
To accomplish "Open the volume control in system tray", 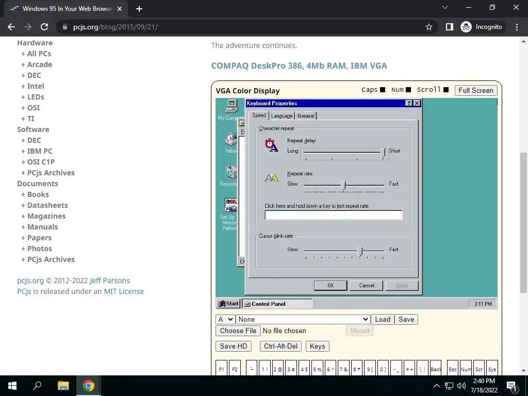I will 461,386.
